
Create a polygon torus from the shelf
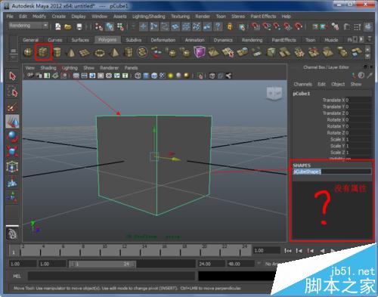[x=99, y=53]
